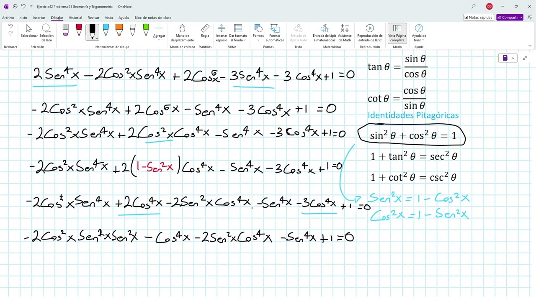Switch to the Vista tab
The height and width of the screenshot is (301, 536).
pyautogui.click(x=109, y=18)
